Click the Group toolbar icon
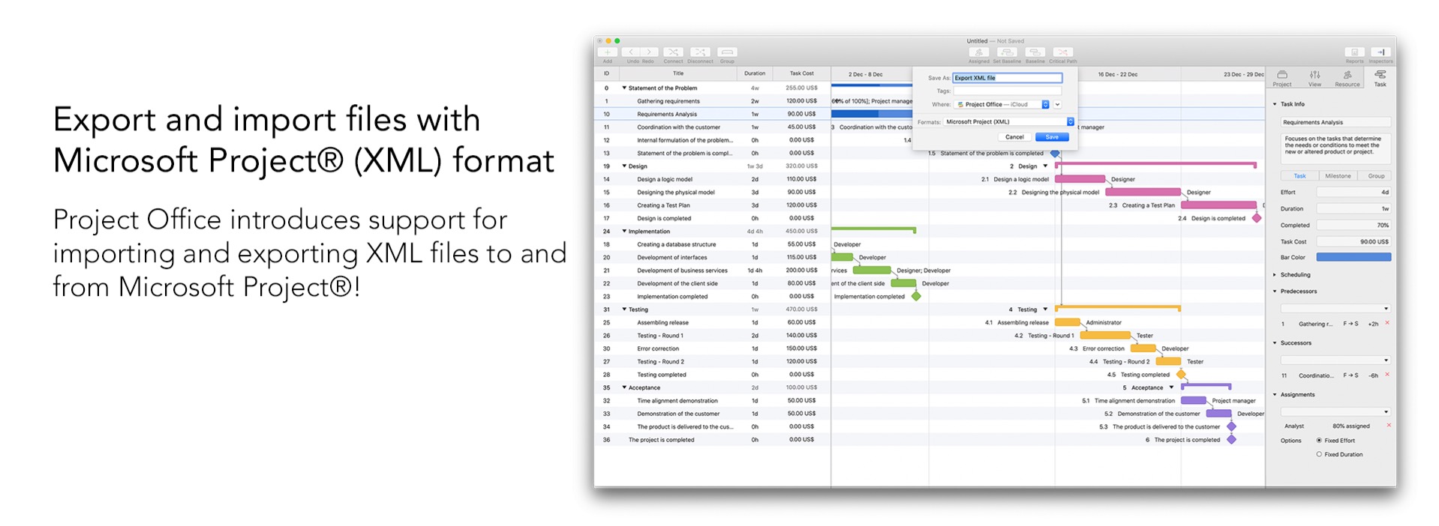Image resolution: width=1439 pixels, height=526 pixels. click(x=726, y=52)
